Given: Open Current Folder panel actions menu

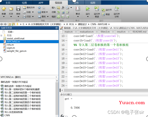Looking at the screenshot, I should pos(57,28).
